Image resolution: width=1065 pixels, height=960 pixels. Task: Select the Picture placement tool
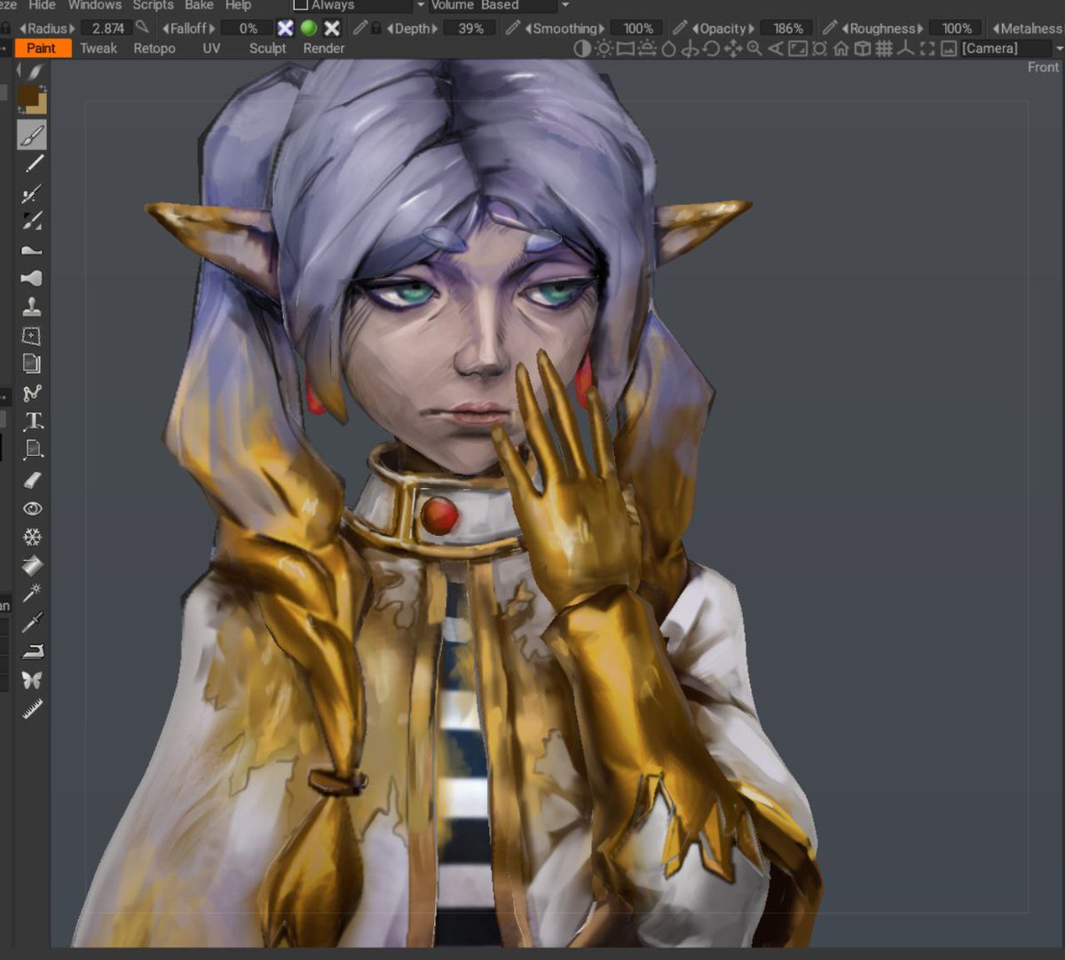point(33,449)
